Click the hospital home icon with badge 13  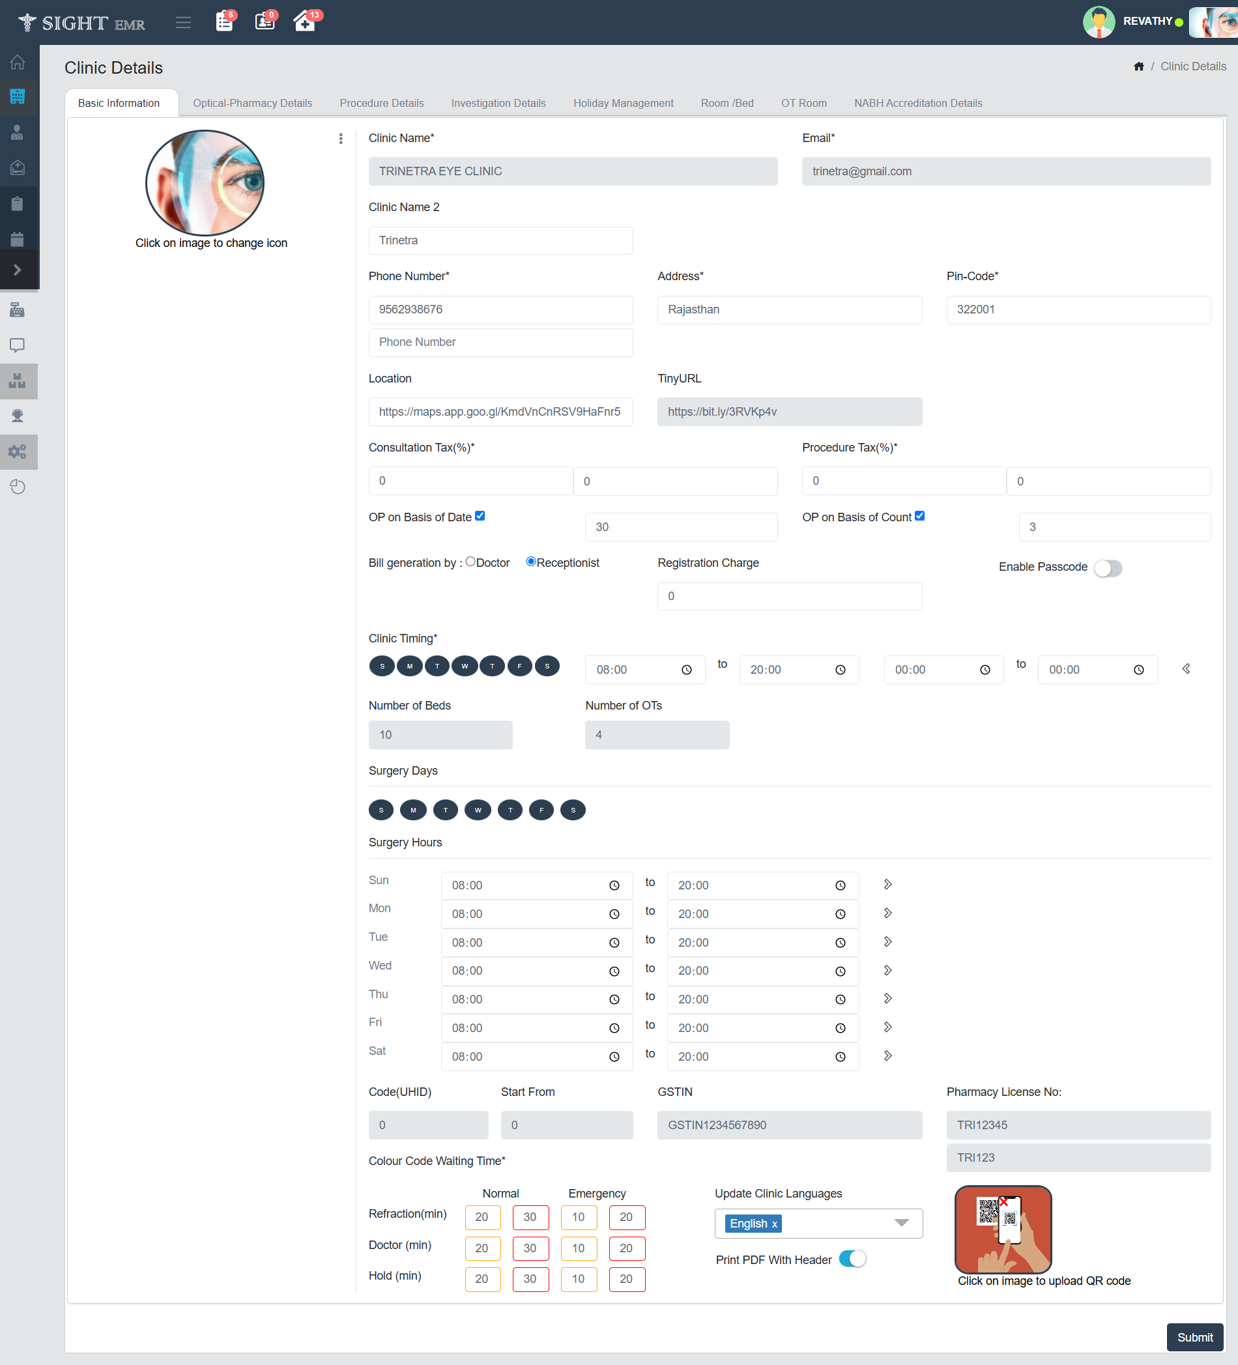[305, 22]
